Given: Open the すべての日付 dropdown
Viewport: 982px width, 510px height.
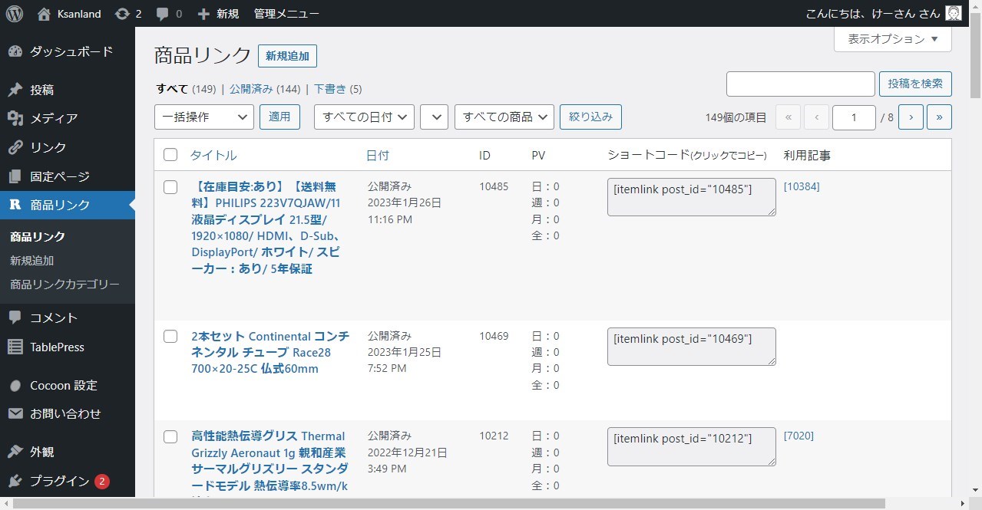Looking at the screenshot, I should pyautogui.click(x=363, y=117).
